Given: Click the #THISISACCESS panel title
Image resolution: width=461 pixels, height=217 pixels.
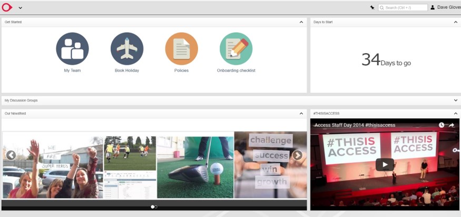Looking at the screenshot, I should pyautogui.click(x=326, y=113).
